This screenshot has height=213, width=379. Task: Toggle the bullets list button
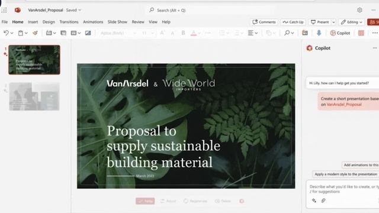221,33
